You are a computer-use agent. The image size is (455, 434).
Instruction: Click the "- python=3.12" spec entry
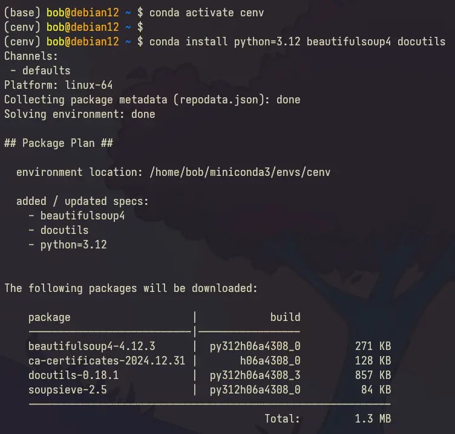coord(67,245)
